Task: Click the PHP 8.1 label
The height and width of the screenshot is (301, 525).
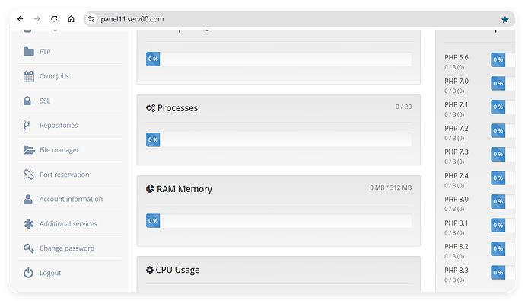Action: 456,223
